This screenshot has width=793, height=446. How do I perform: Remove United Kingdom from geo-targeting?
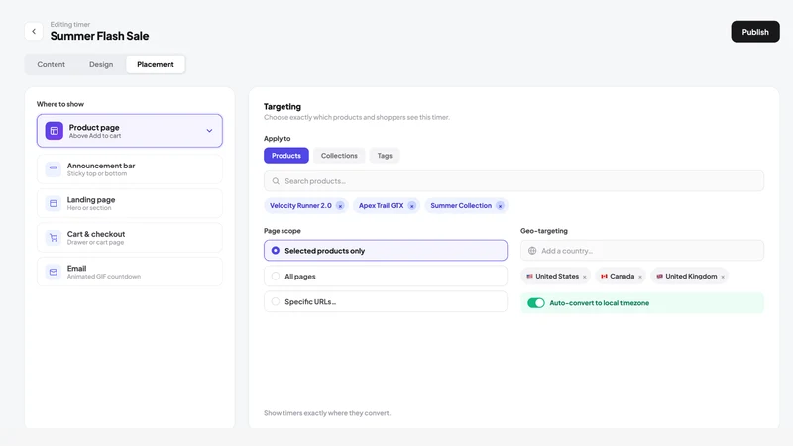(723, 277)
